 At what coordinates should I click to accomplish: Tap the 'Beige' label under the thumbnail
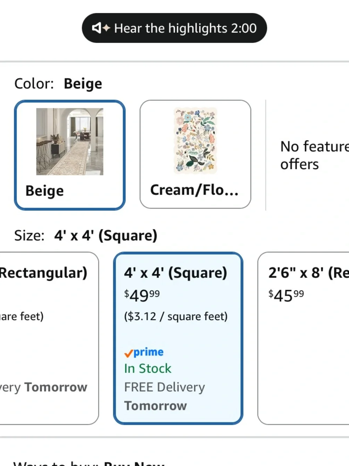pyautogui.click(x=45, y=191)
